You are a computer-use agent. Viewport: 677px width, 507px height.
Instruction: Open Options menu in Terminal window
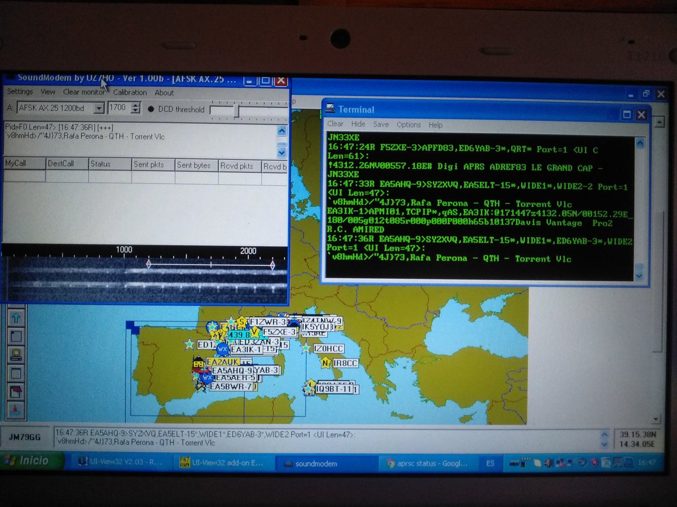[408, 124]
